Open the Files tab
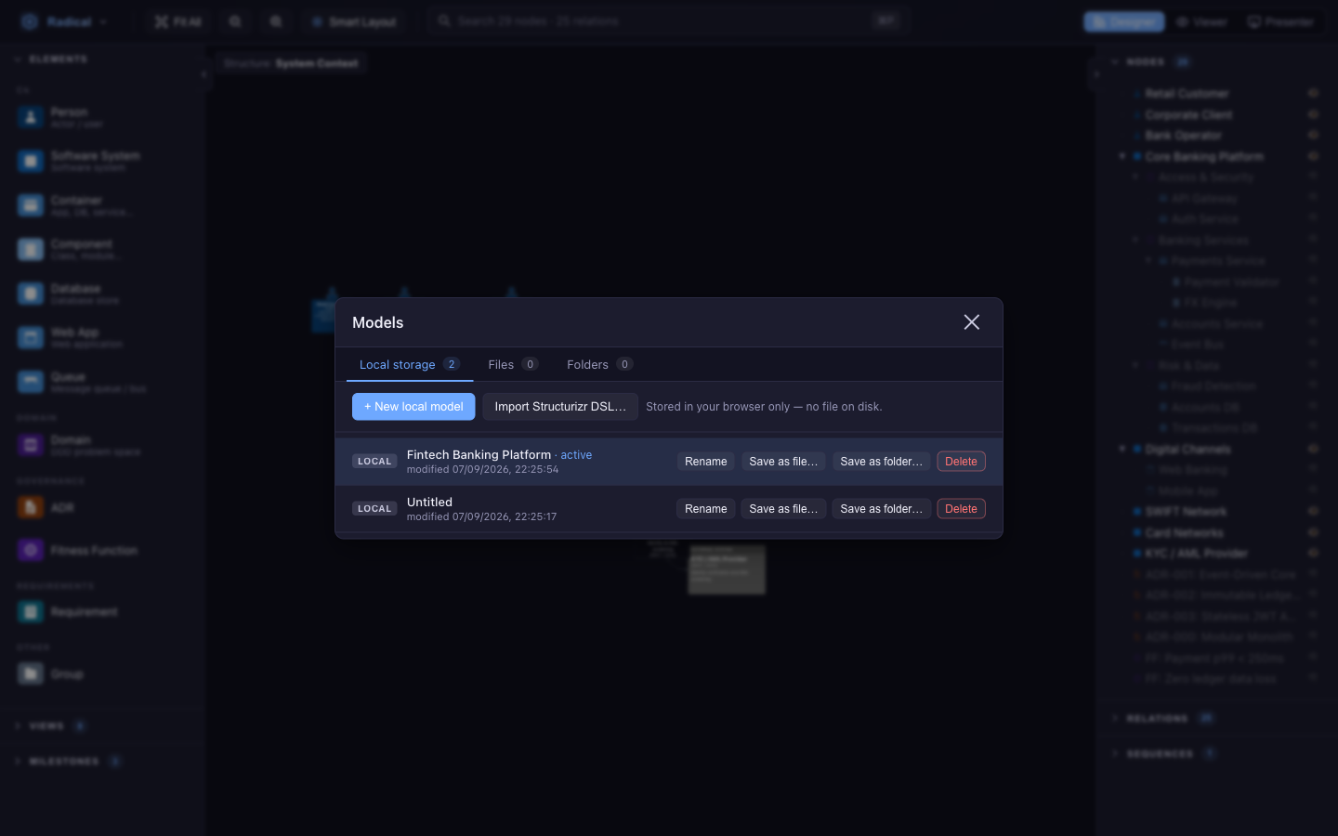Image resolution: width=1338 pixels, height=836 pixels. pyautogui.click(x=513, y=364)
